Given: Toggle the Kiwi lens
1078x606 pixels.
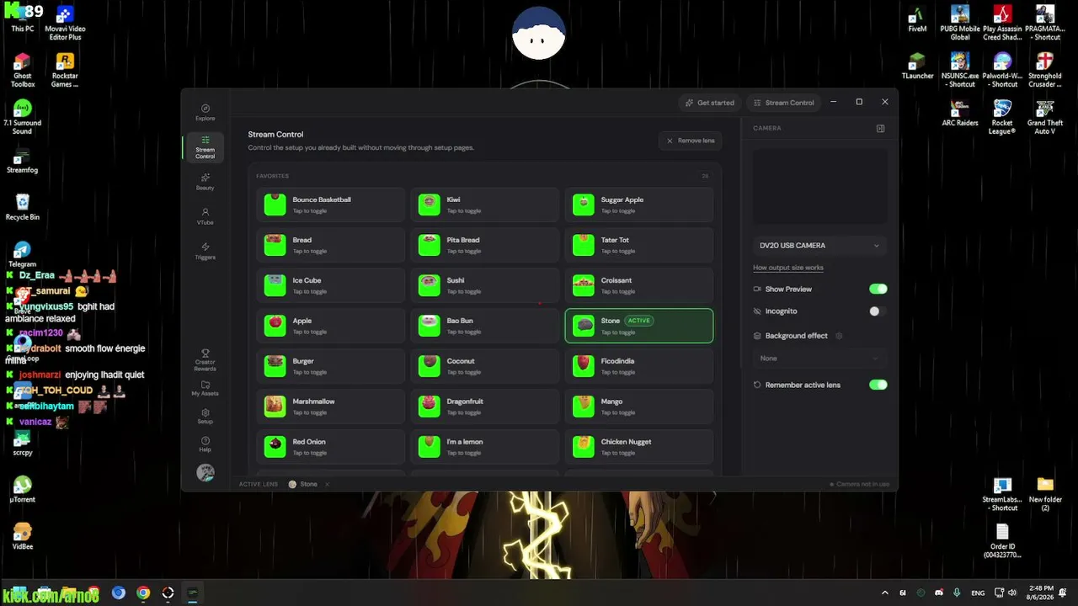Looking at the screenshot, I should [485, 205].
